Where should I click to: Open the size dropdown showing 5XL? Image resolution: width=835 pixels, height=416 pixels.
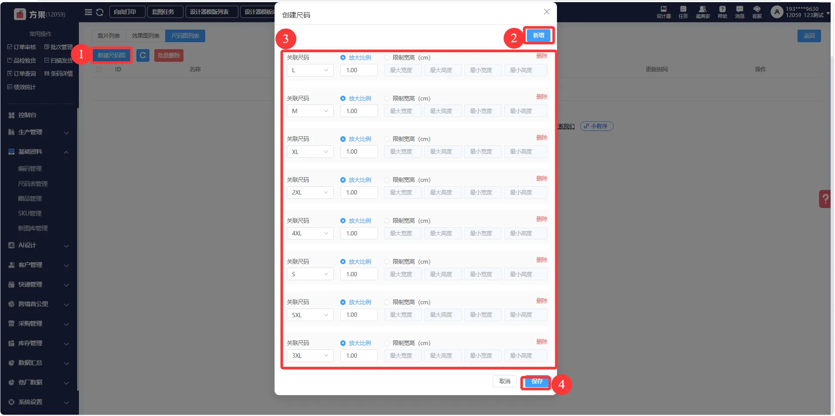point(310,315)
